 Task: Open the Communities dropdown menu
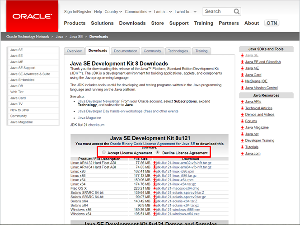pos(138,12)
